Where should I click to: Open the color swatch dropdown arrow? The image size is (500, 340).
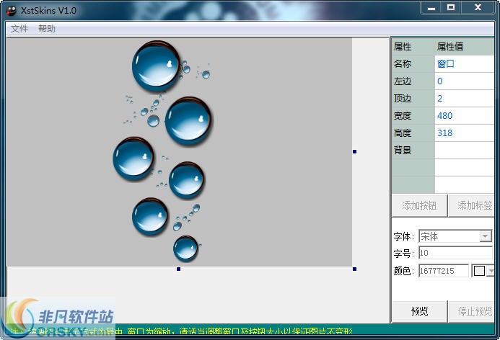point(491,271)
